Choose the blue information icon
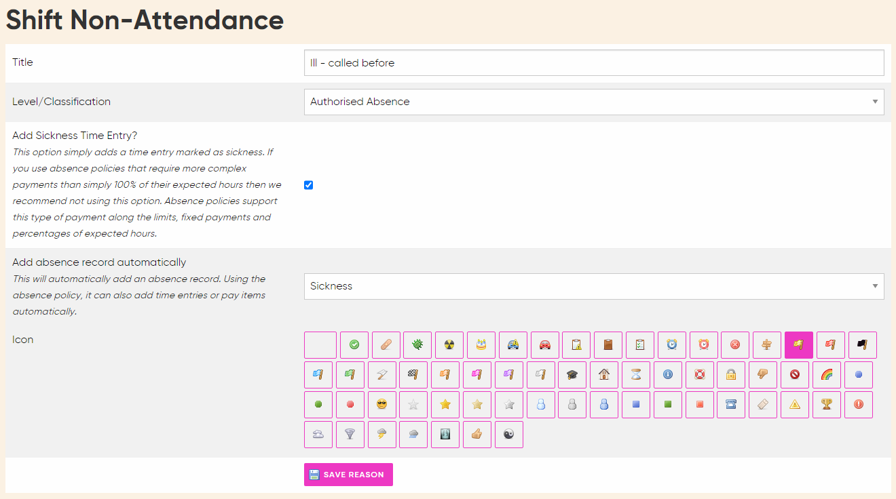The width and height of the screenshot is (896, 499). coord(668,375)
